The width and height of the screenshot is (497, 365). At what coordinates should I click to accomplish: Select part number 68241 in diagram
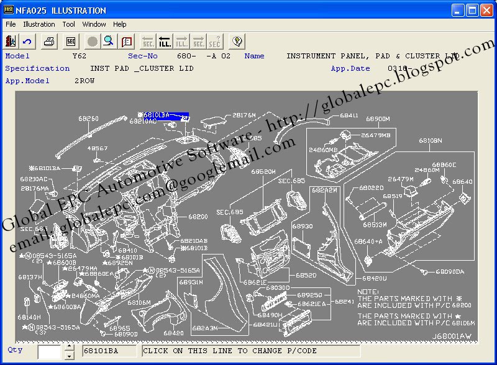click(x=344, y=302)
